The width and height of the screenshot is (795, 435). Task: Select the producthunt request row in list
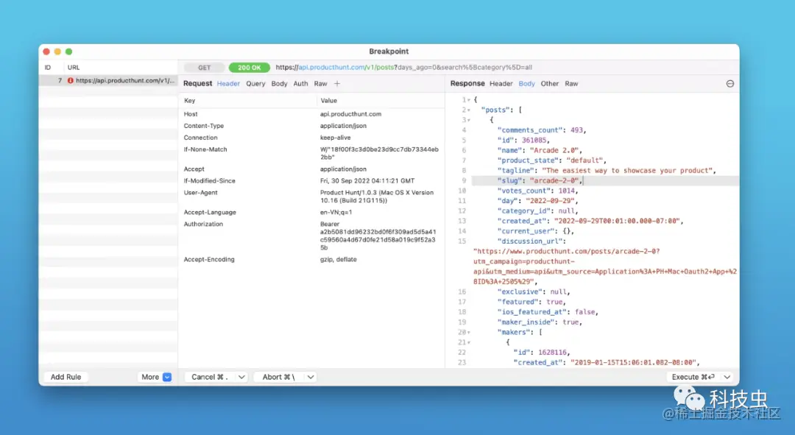click(108, 81)
